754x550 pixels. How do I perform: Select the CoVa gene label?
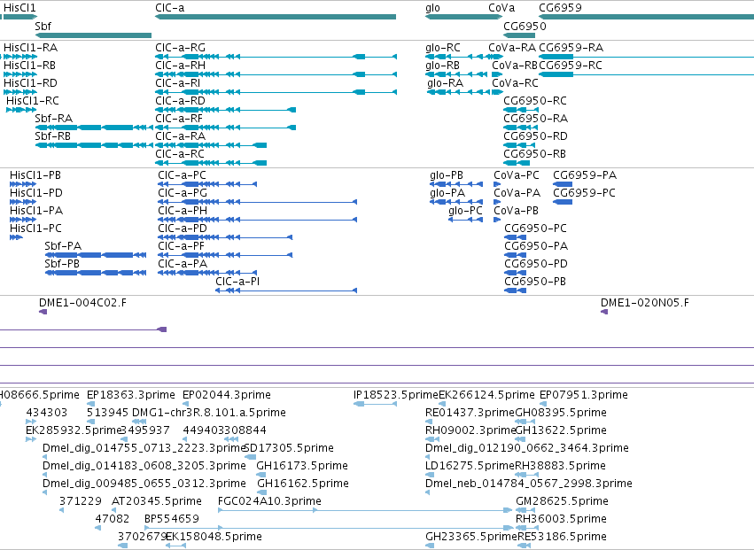501,8
